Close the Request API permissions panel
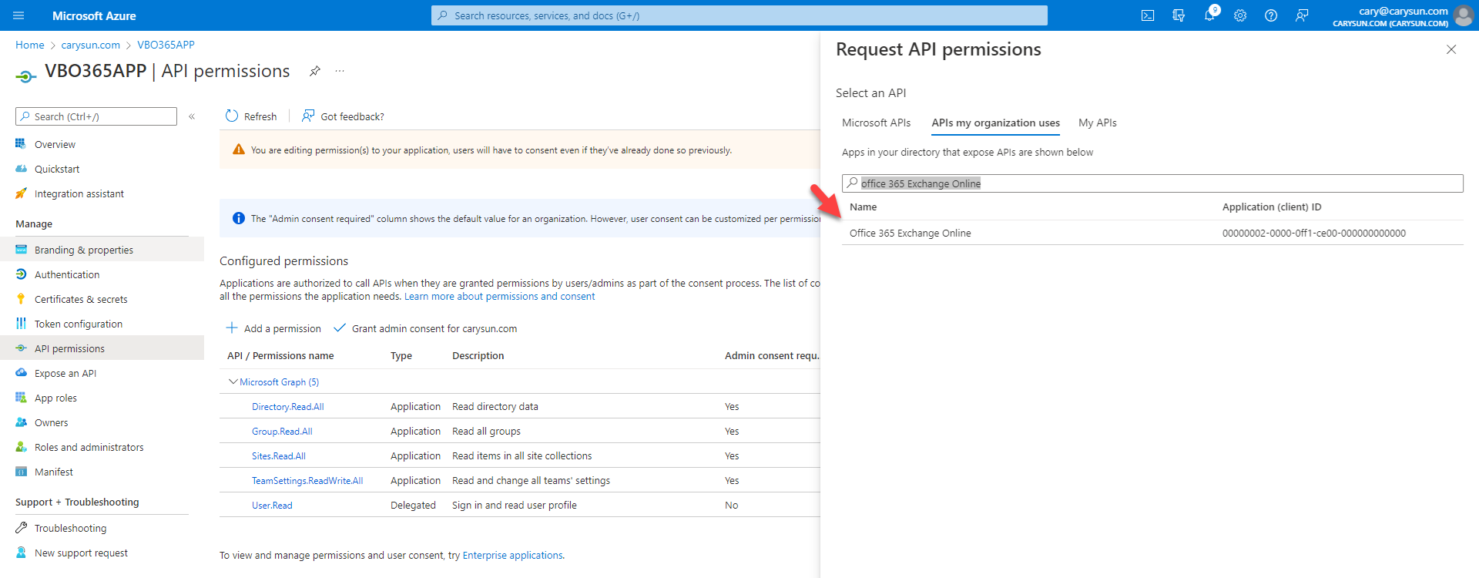This screenshot has width=1479, height=578. (1451, 49)
